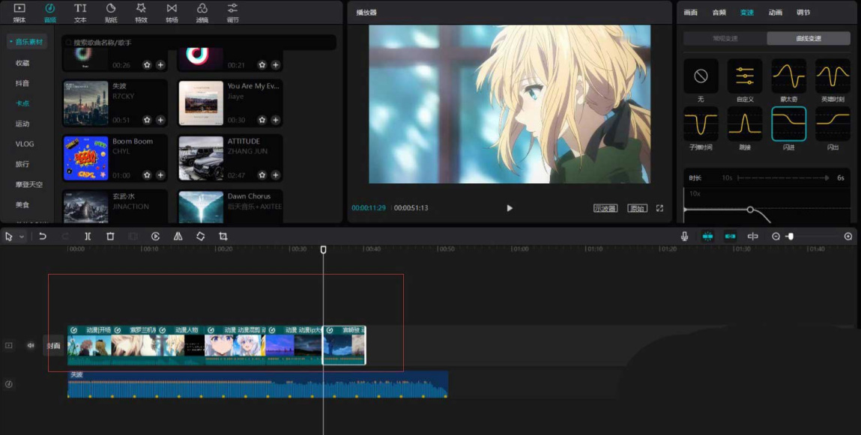Click the crop tool in timeline toolbar
This screenshot has height=435, width=861.
(223, 236)
